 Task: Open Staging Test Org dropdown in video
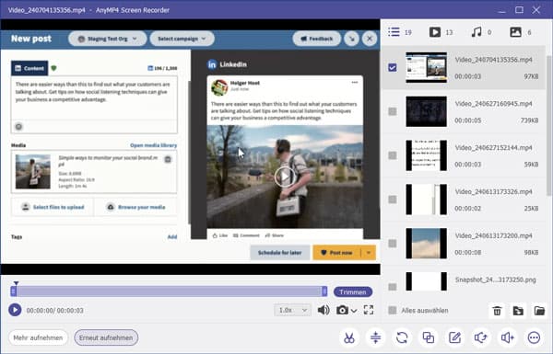click(107, 39)
